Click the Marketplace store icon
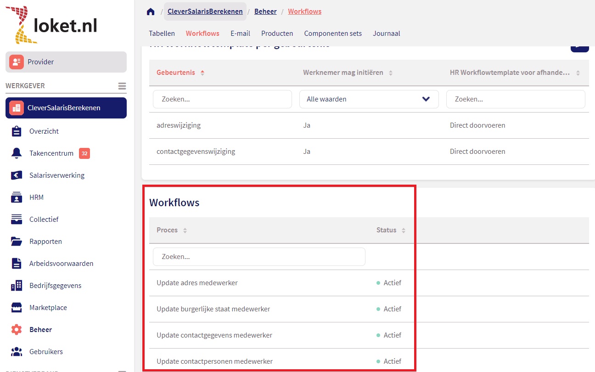This screenshot has width=595, height=372. (x=17, y=308)
